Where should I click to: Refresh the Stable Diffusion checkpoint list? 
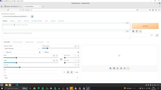(32, 16)
